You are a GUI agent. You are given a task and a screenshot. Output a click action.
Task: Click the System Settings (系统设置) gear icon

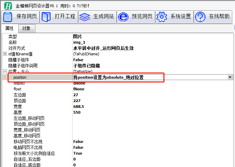pyautogui.click(x=161, y=16)
